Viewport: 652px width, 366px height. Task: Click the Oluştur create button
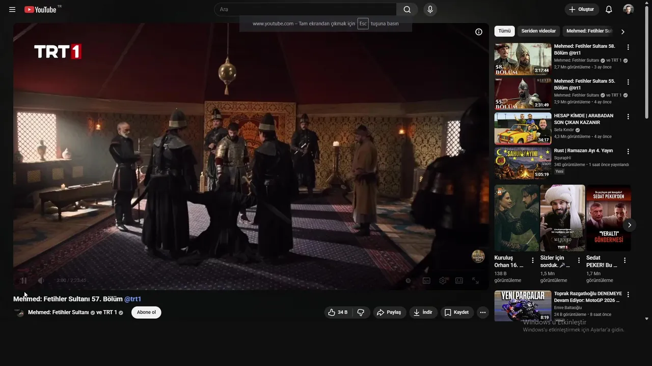pyautogui.click(x=582, y=10)
